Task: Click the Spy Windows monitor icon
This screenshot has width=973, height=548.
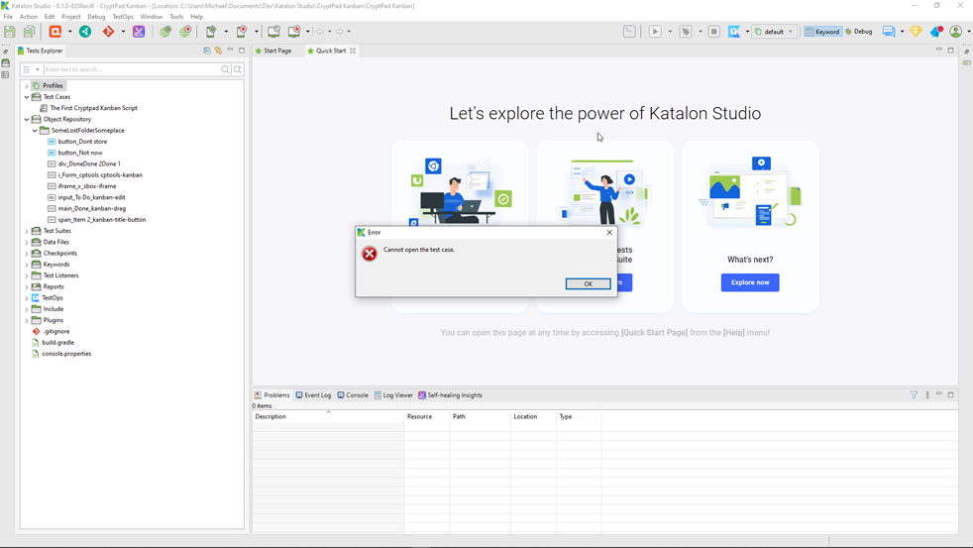Action: [x=273, y=31]
